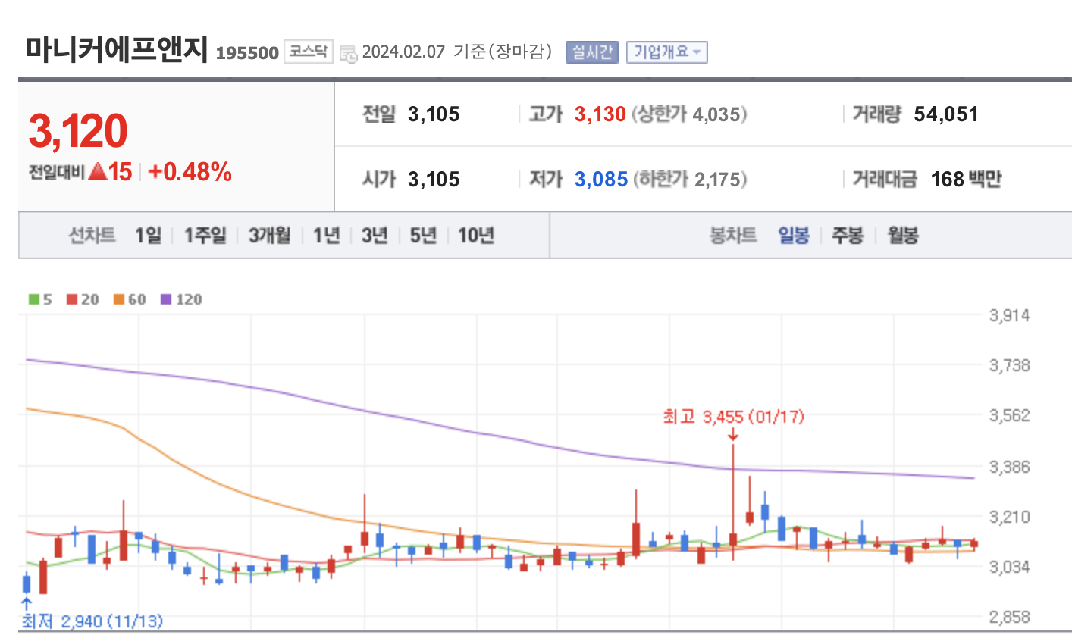Open the 기업개요 dropdown
Screen dimensions: 1072x638
(x=667, y=52)
